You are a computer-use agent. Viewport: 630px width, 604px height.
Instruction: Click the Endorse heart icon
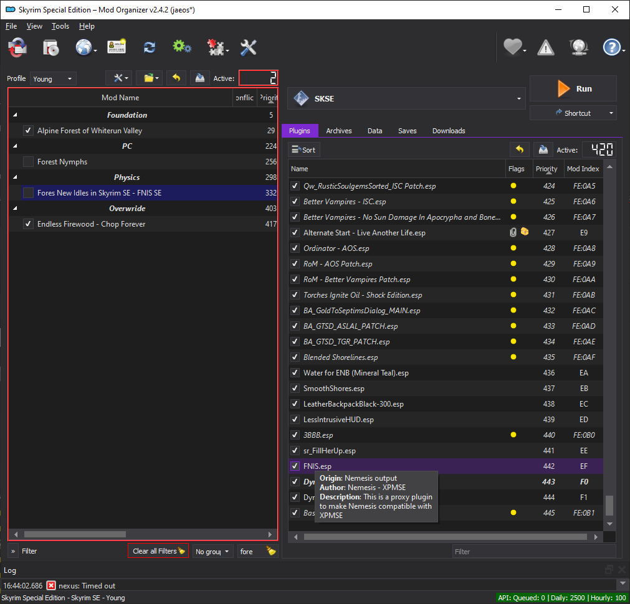tap(513, 47)
